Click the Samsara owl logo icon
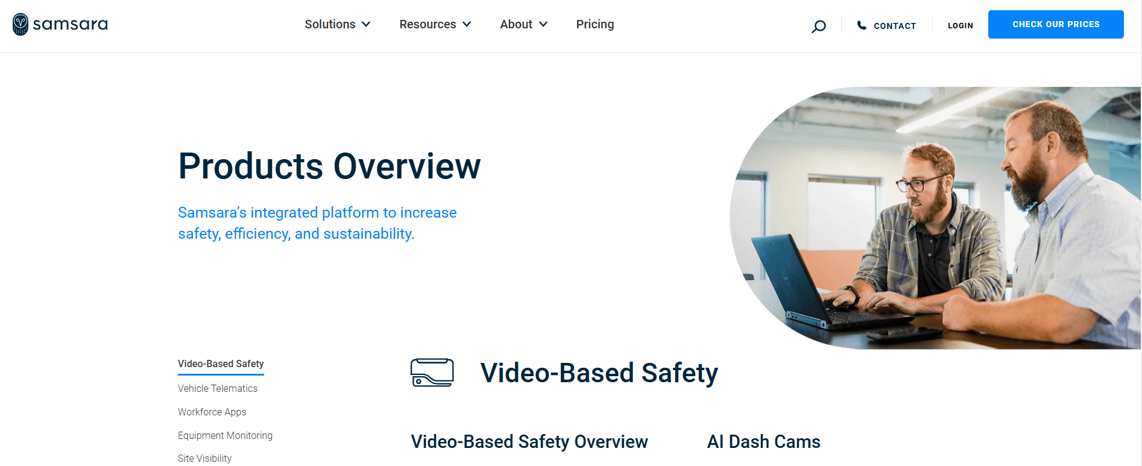 [21, 24]
